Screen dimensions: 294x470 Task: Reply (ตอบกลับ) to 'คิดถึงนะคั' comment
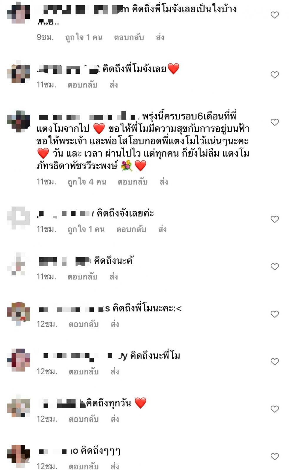coord(83,277)
